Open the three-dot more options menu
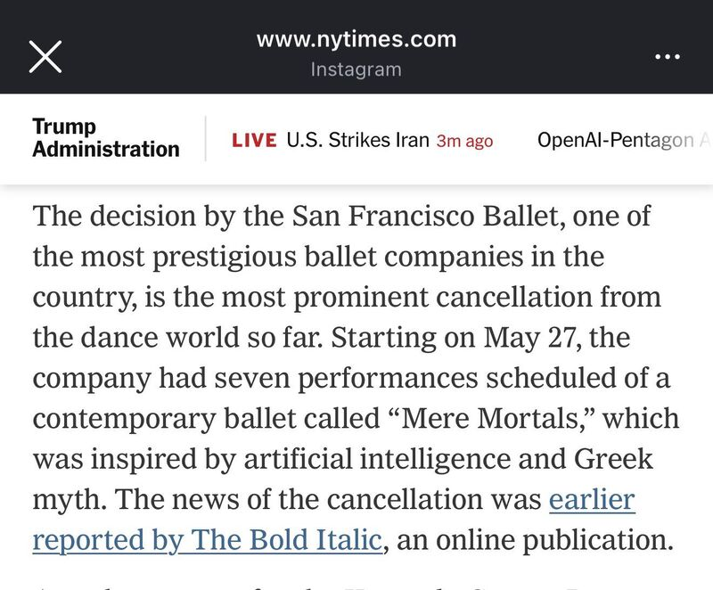The width and height of the screenshot is (713, 590). click(x=667, y=55)
